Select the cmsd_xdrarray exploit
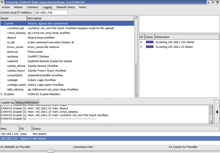Image resolution: width=220 pixels, height=153 pixels. pyautogui.click(x=67, y=33)
